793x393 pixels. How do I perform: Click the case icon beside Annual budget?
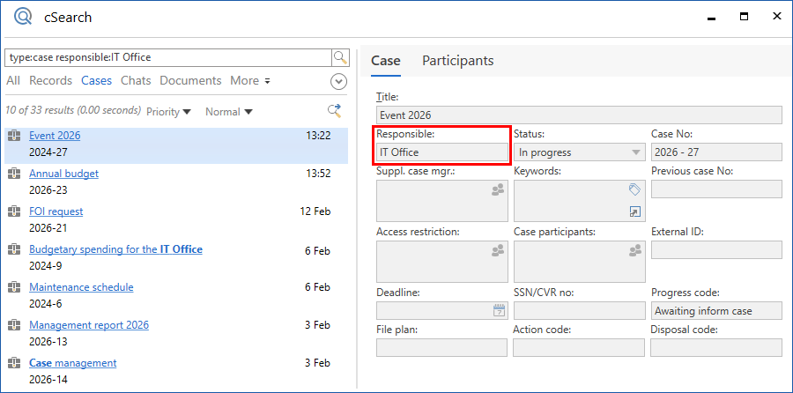tap(14, 174)
